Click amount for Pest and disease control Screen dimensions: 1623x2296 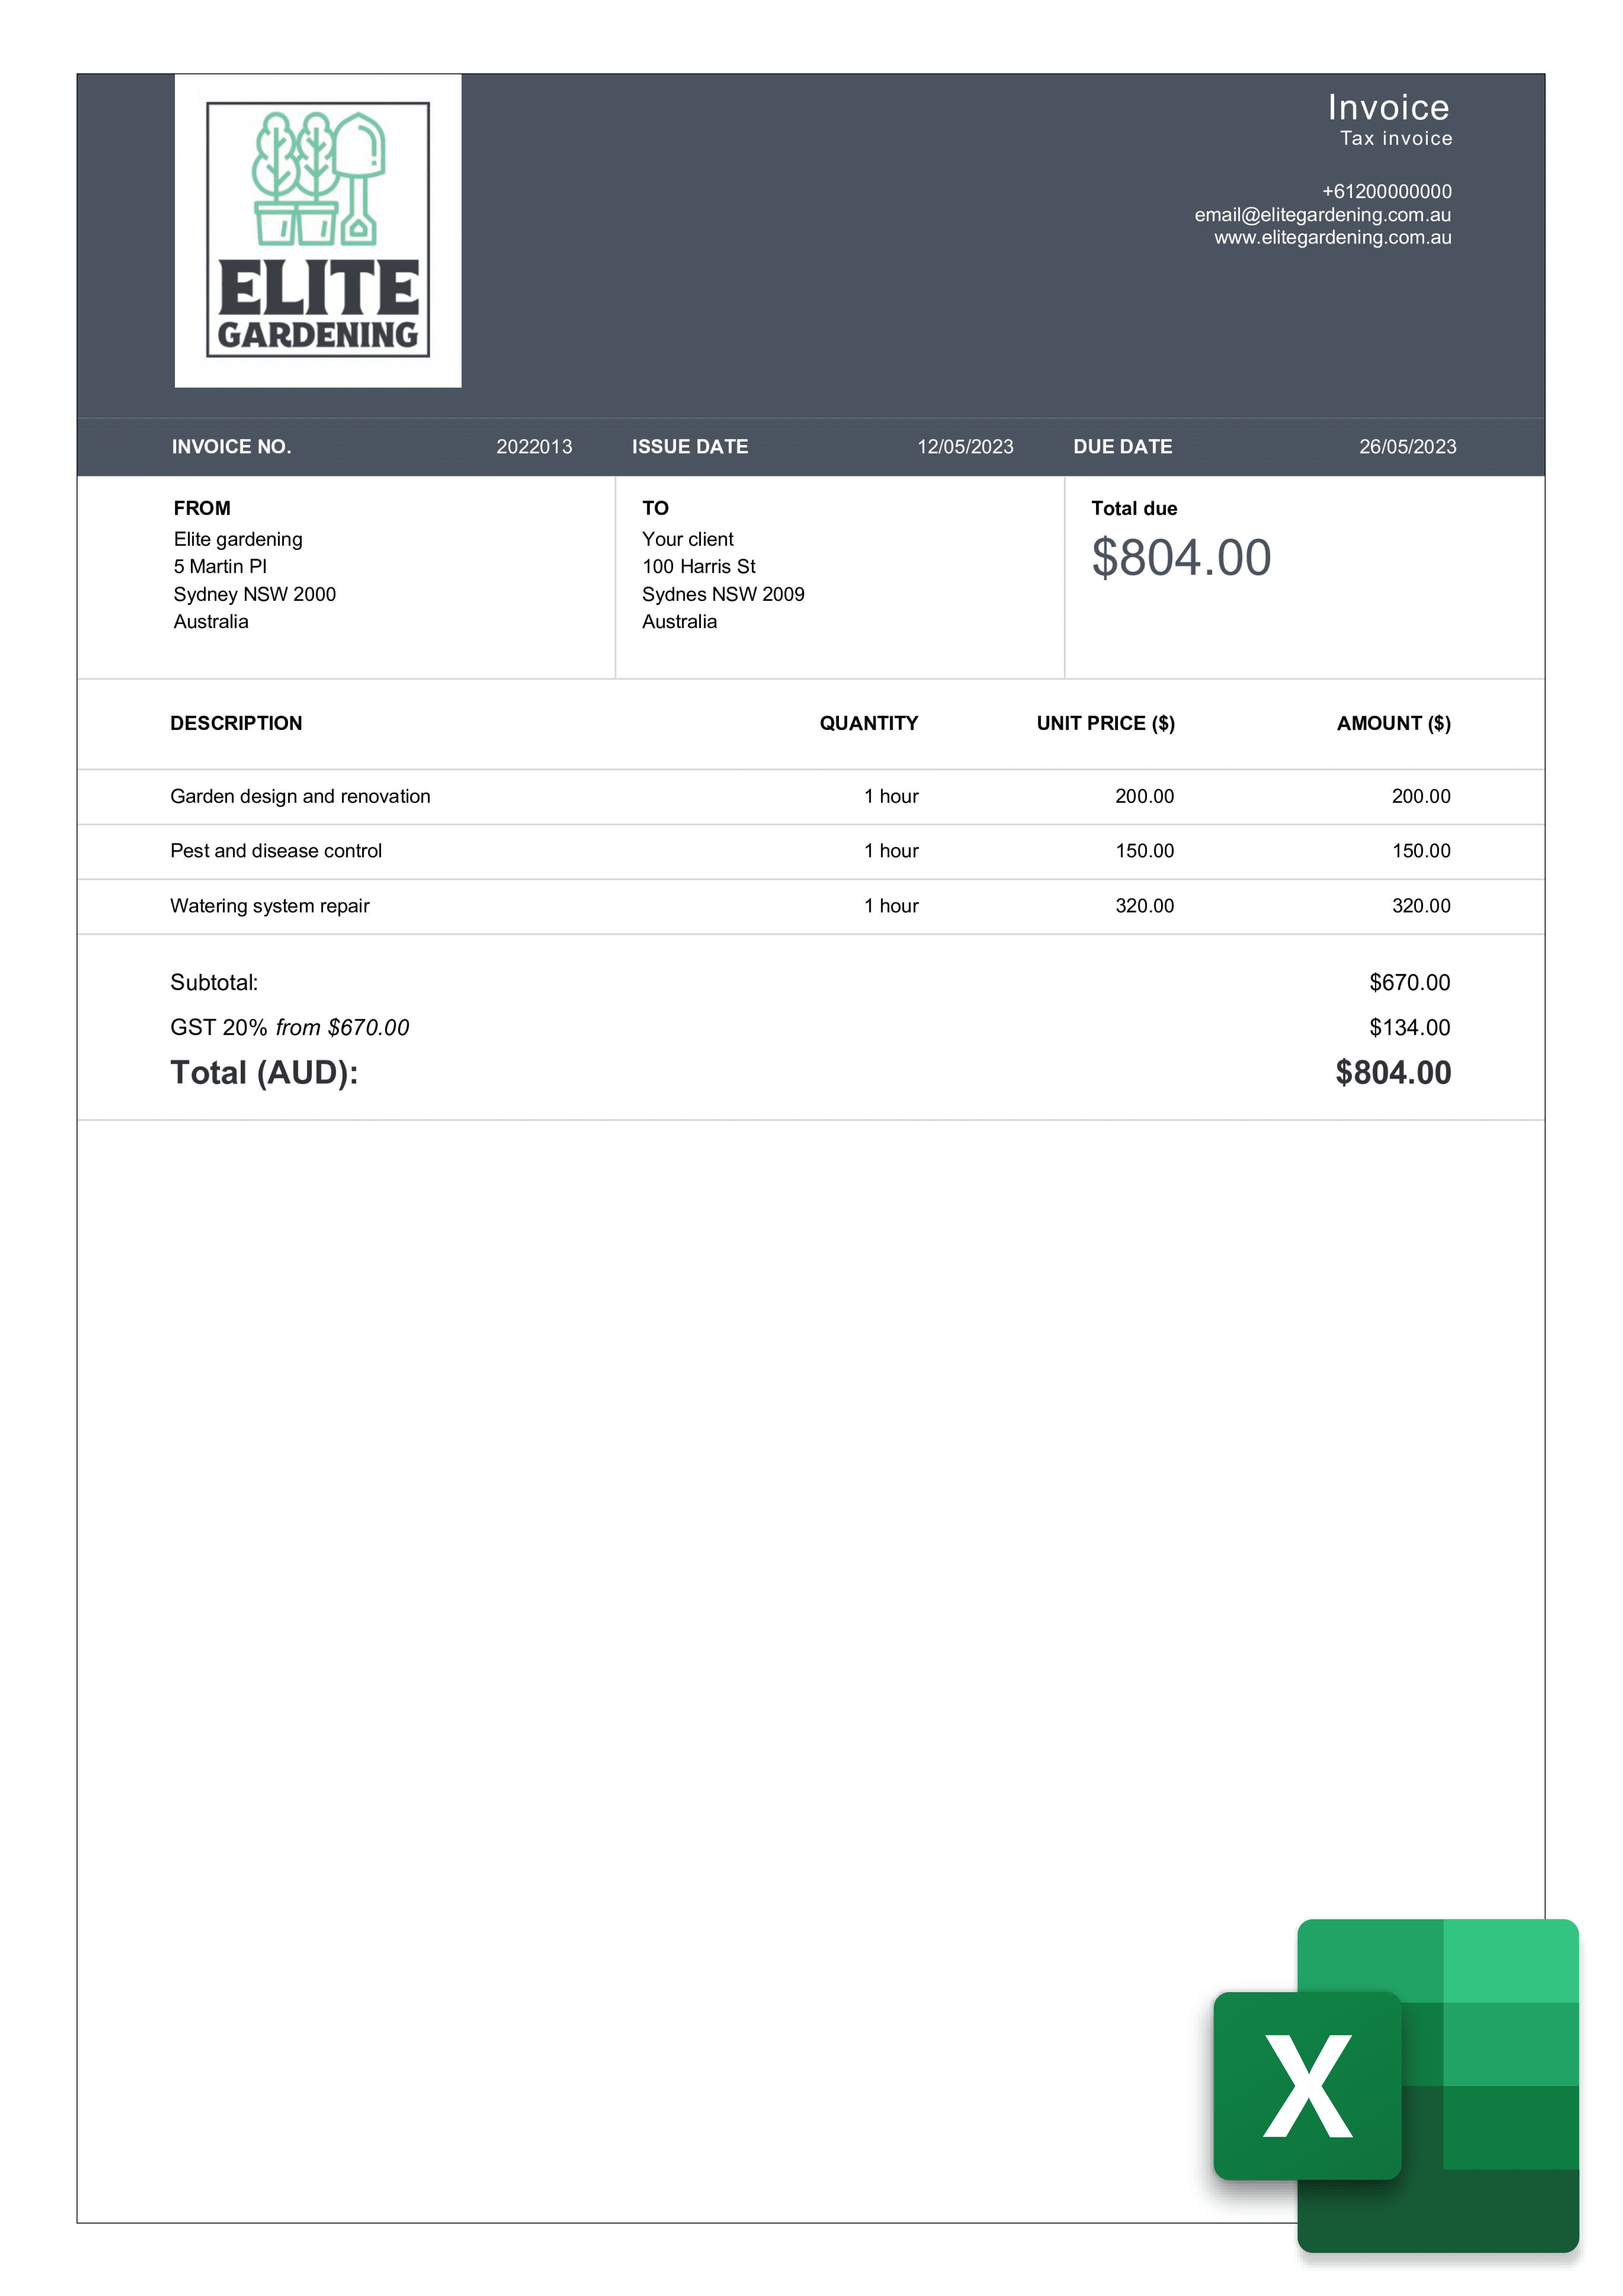tap(1421, 851)
